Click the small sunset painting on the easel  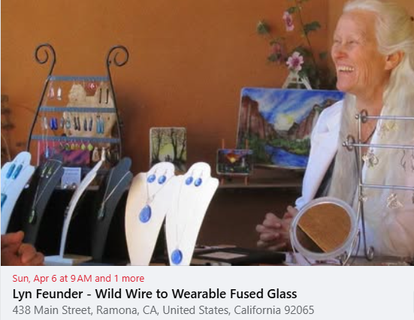(234, 162)
